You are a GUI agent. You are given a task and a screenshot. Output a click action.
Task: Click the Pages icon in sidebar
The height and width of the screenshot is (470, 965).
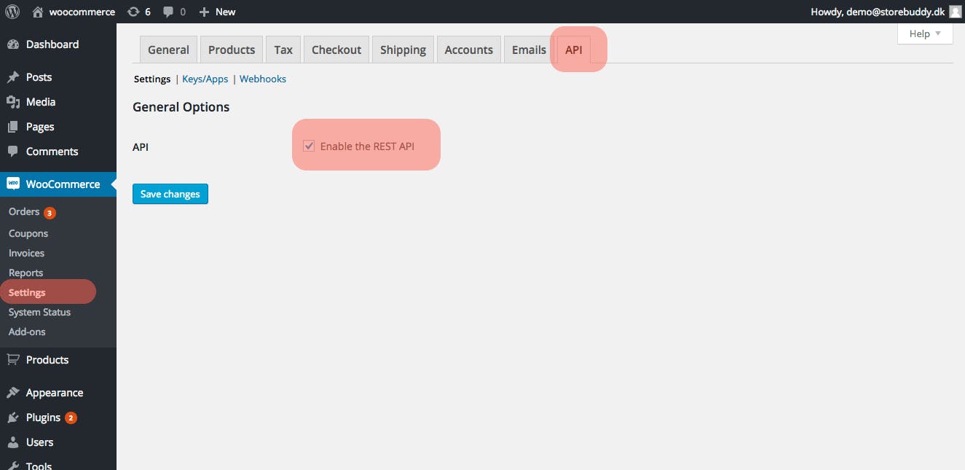pyautogui.click(x=12, y=127)
